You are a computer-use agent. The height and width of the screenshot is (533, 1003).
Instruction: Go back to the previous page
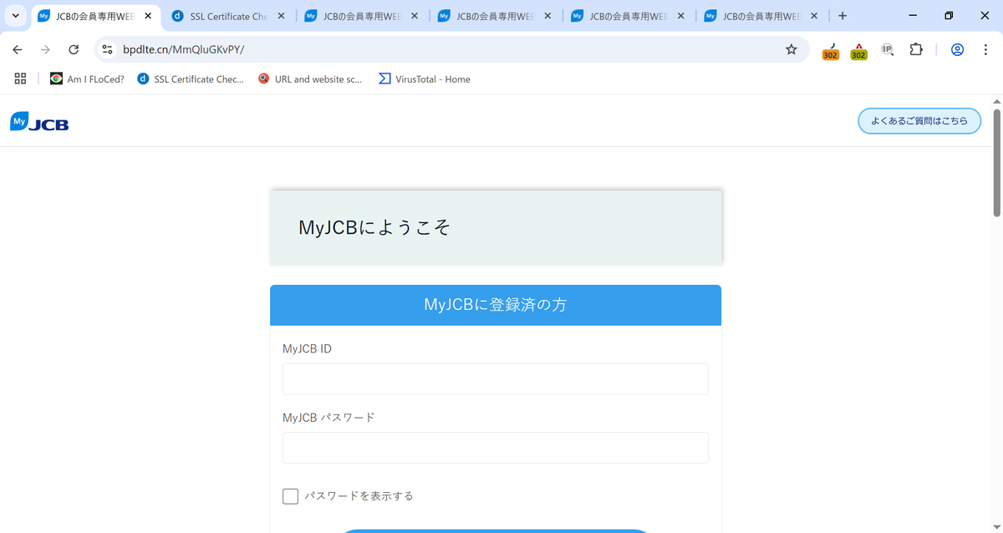pos(18,49)
